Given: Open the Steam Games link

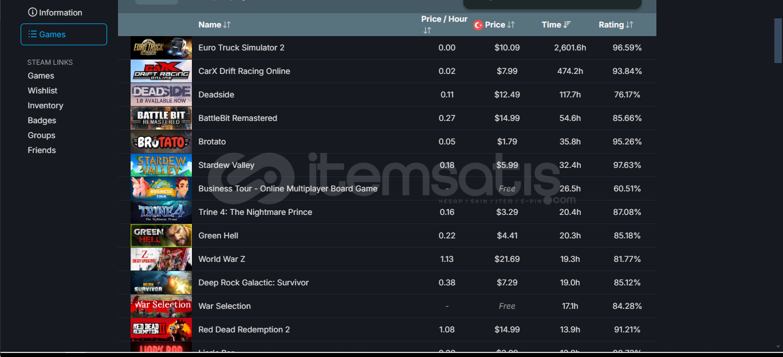Looking at the screenshot, I should coord(41,76).
